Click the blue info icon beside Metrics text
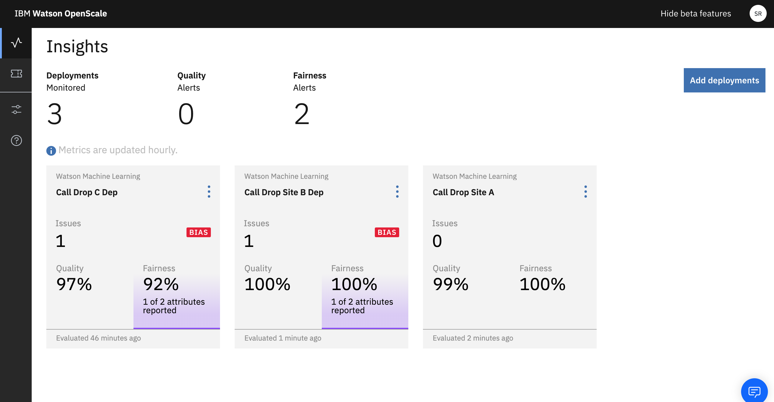774x402 pixels. pos(51,151)
